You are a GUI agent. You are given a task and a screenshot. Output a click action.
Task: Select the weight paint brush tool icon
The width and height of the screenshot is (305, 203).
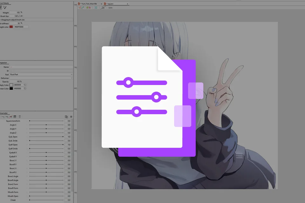coord(5,7)
